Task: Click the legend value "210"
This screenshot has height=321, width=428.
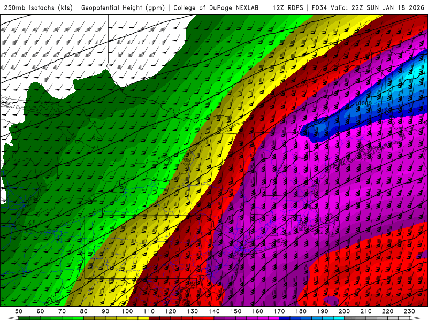Action: [x=366, y=311]
